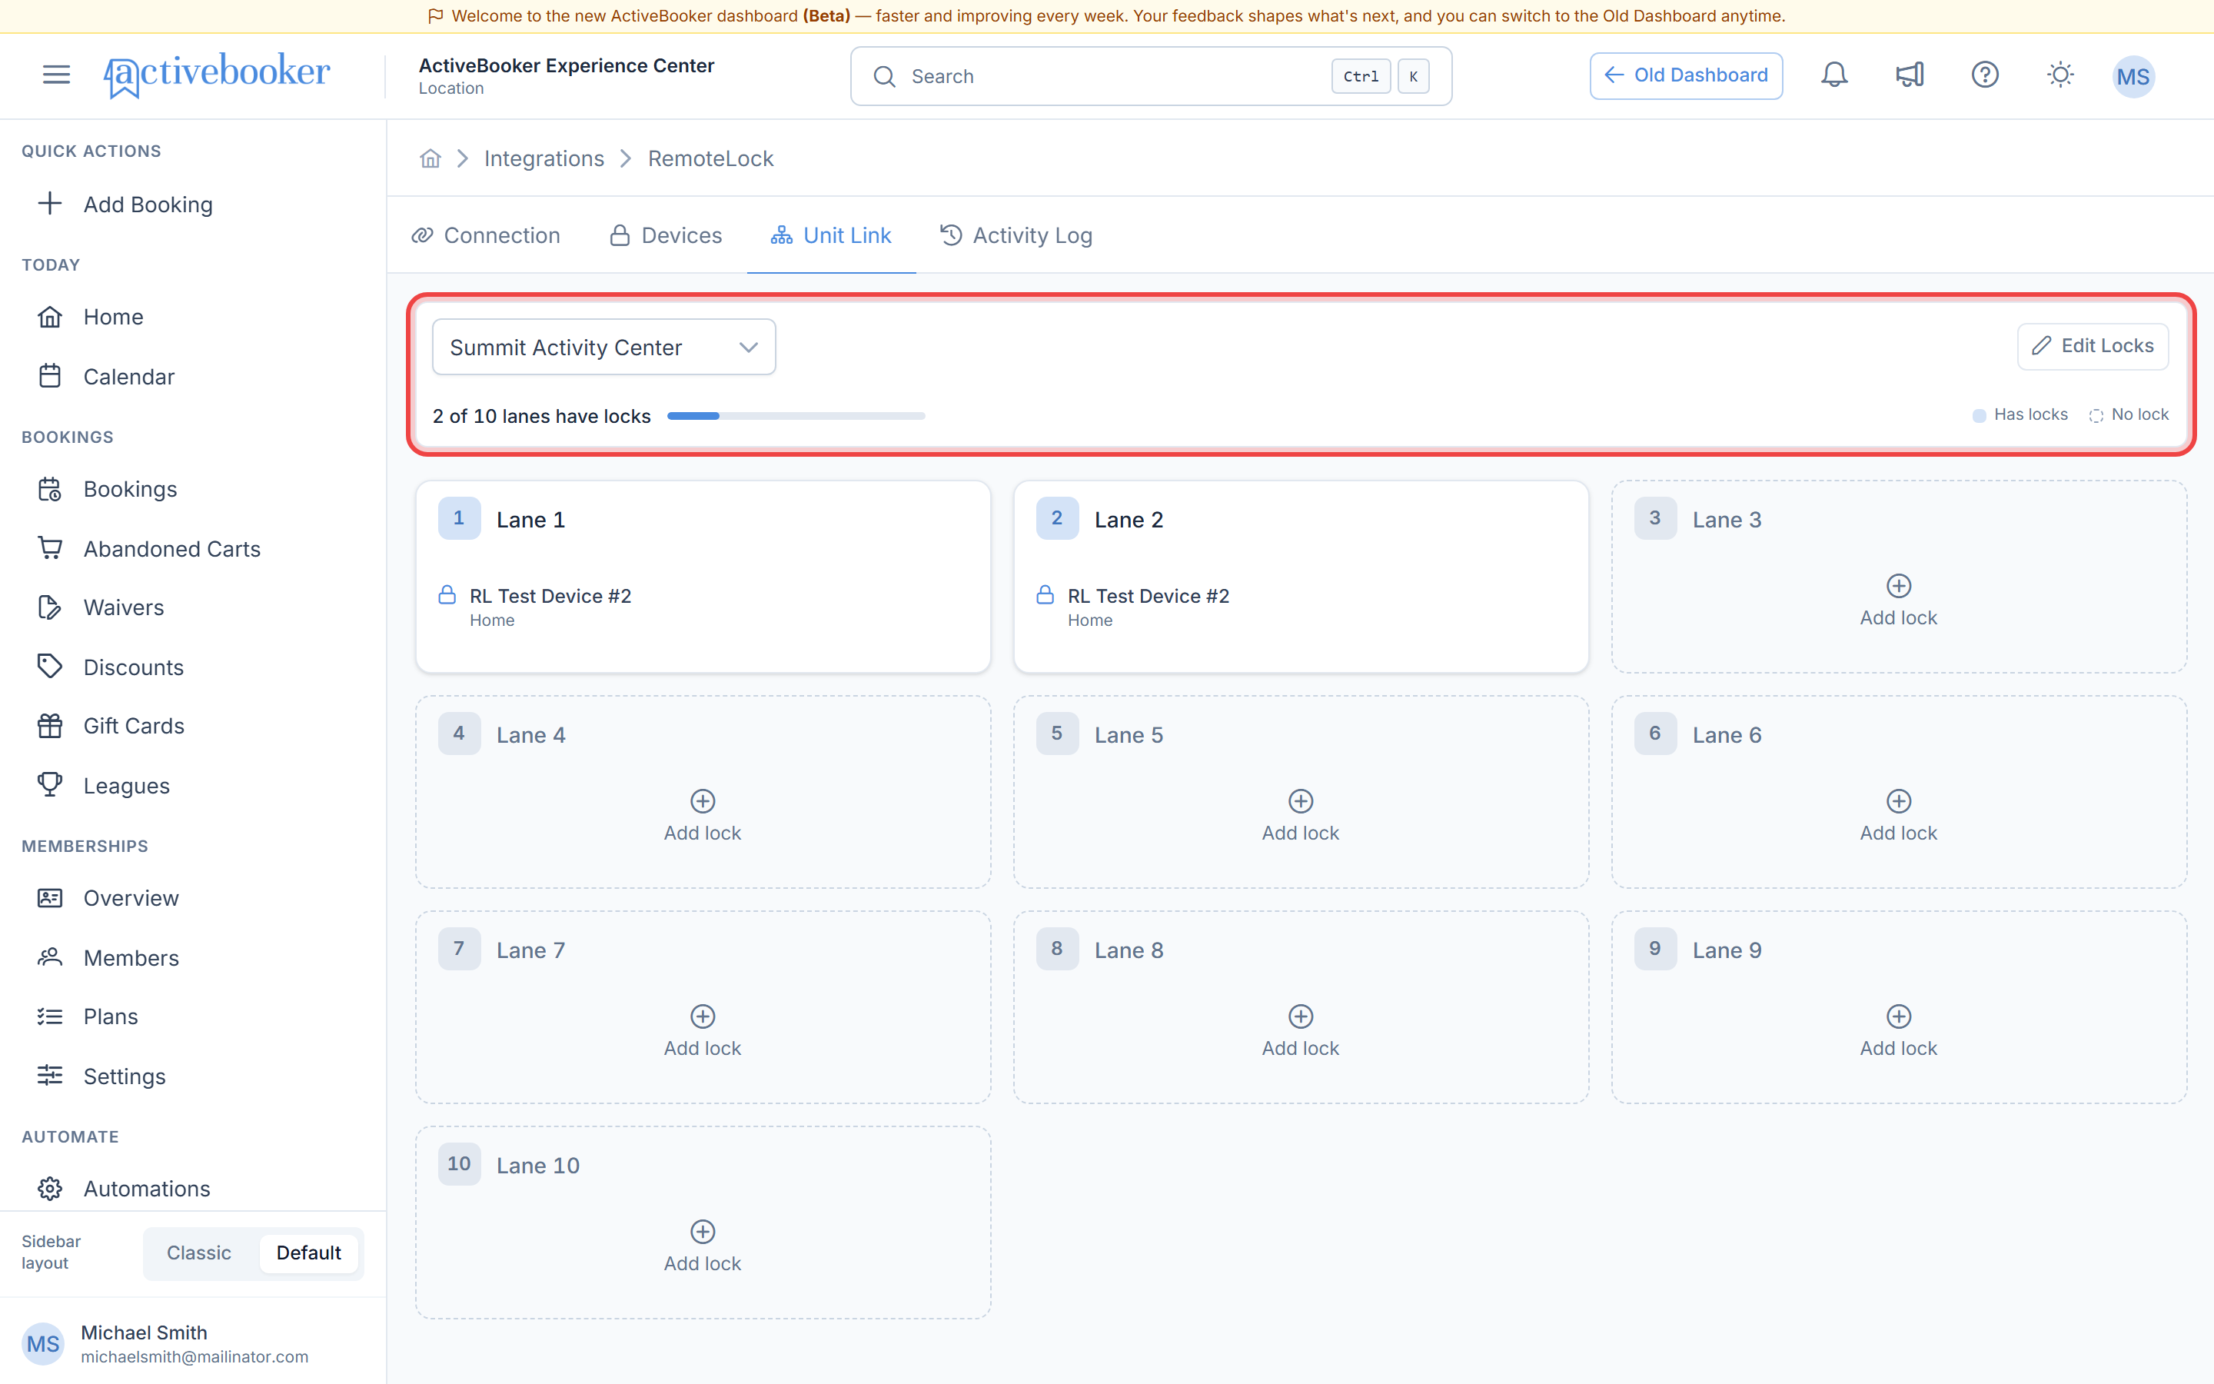Focus the Search input field
The height and width of the screenshot is (1384, 2214).
tap(1151, 76)
